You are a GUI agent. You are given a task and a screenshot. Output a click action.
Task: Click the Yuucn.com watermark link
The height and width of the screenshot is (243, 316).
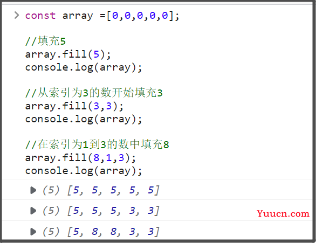click(283, 213)
